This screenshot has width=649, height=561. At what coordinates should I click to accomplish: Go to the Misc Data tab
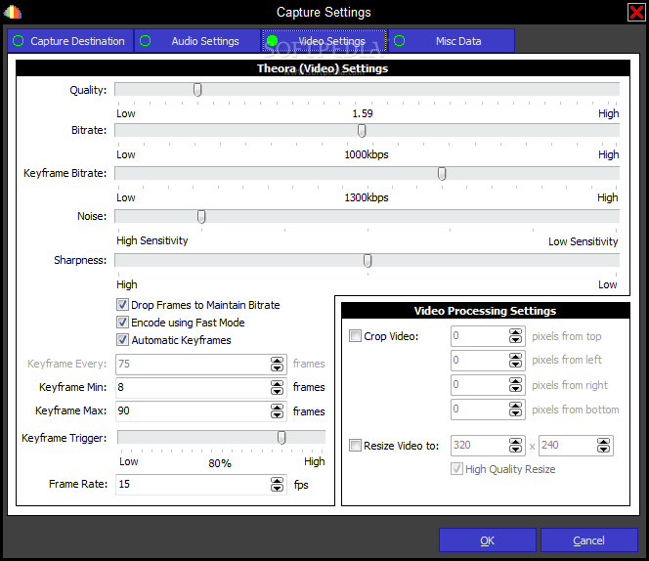click(452, 41)
